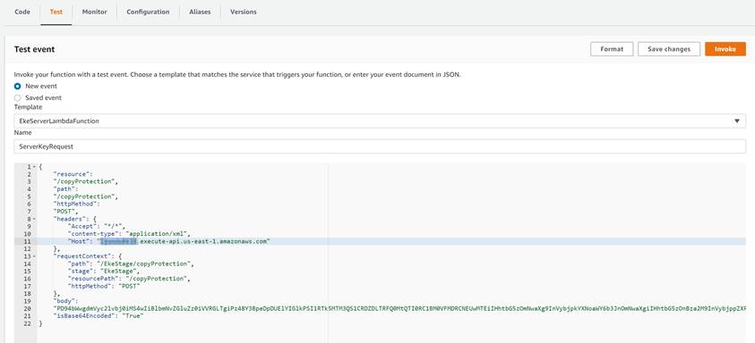Click the Format button
Image resolution: width=755 pixels, height=343 pixels.
coord(612,49)
